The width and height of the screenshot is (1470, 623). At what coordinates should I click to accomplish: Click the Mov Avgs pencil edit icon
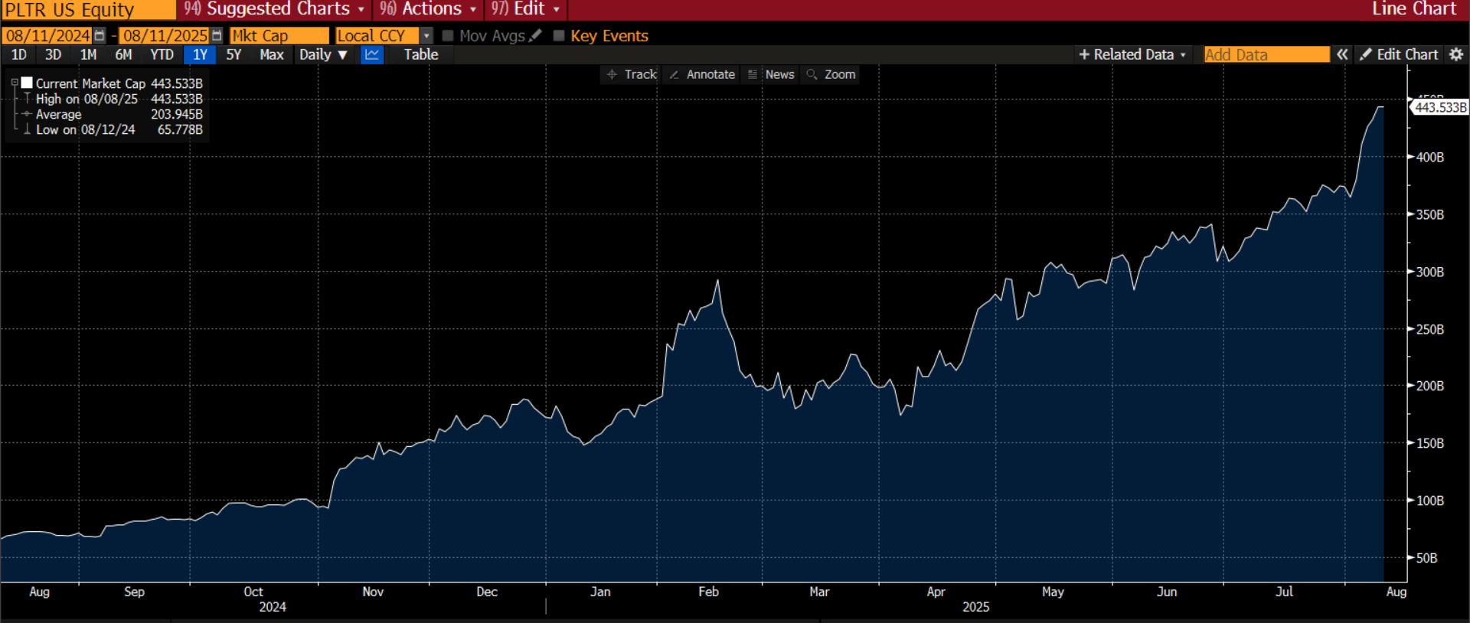tap(536, 35)
